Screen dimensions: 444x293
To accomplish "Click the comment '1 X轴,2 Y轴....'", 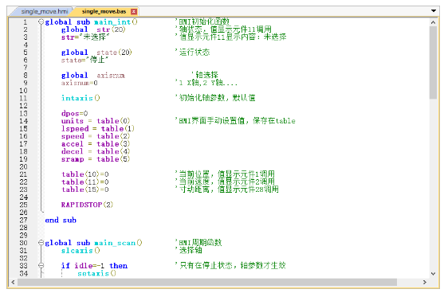I will click(206, 83).
